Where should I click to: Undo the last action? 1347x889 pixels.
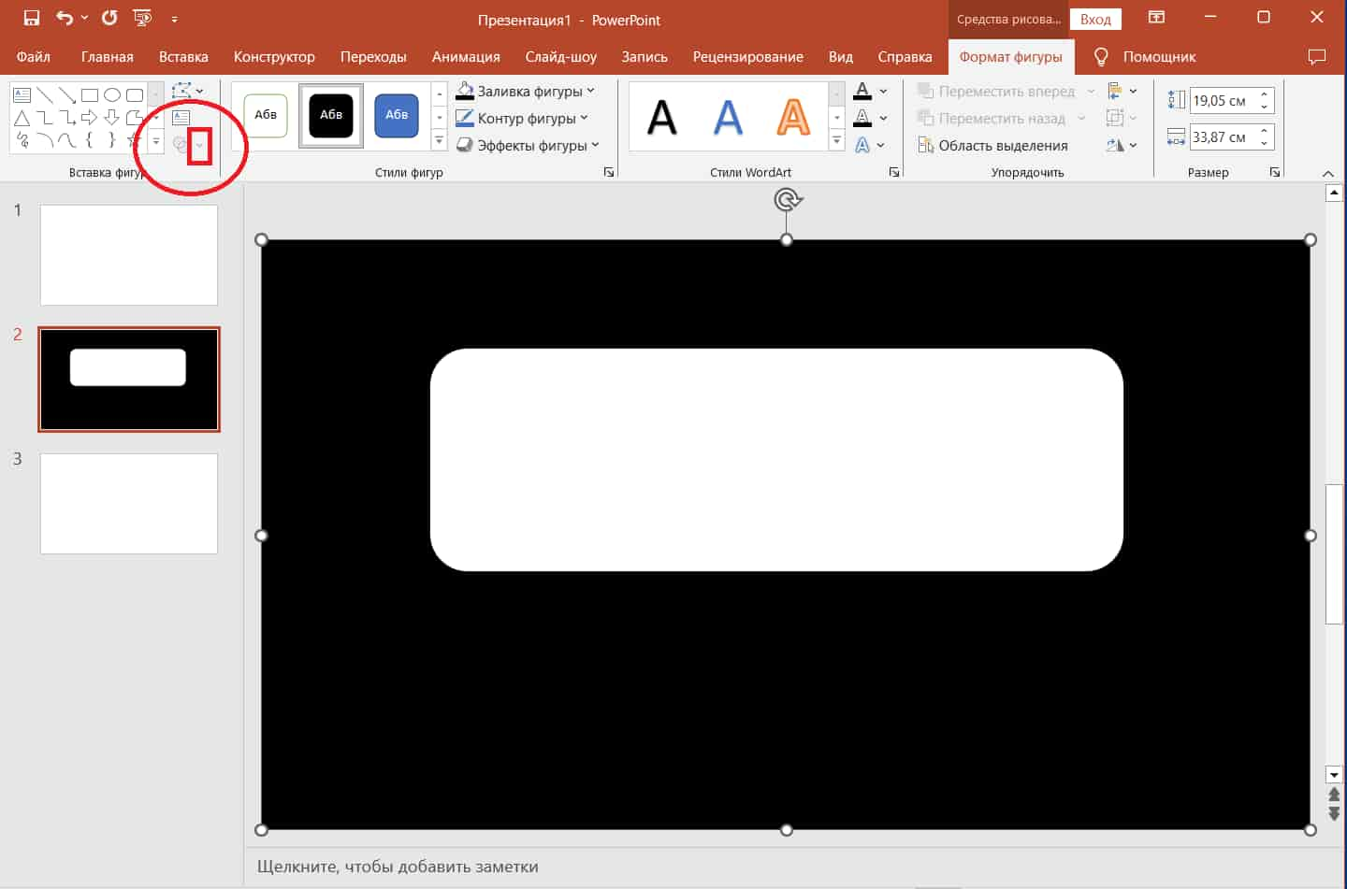64,18
